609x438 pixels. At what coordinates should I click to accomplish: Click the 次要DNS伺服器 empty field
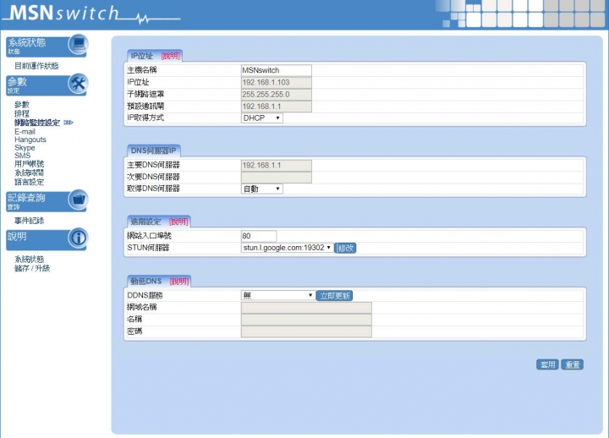click(276, 178)
